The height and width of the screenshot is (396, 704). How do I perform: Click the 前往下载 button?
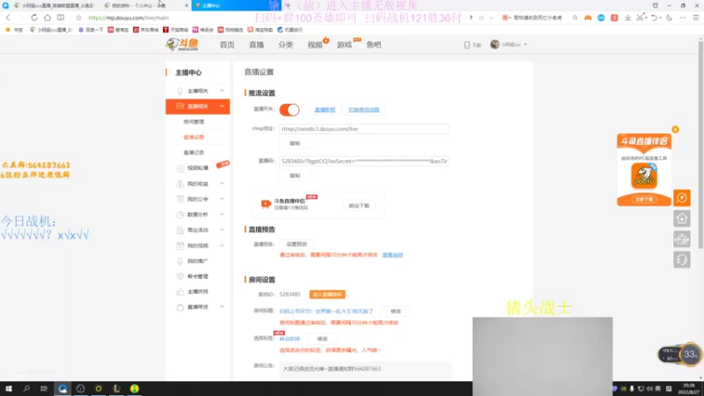(x=359, y=206)
